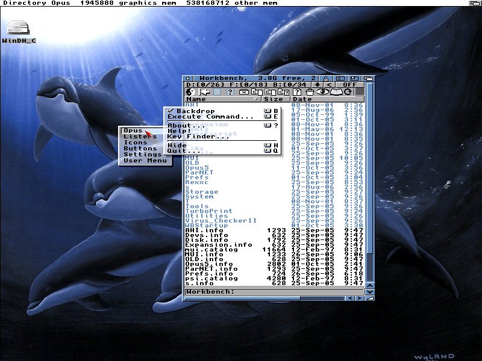Click the open book read toolbar icon
The image size is (482, 361).
coord(336,92)
